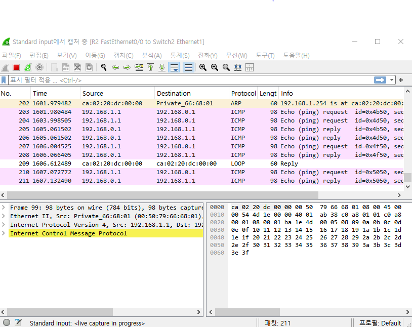Image resolution: width=412 pixels, height=327 pixels.
Task: Open the 파일(F) menu
Action: [12, 56]
